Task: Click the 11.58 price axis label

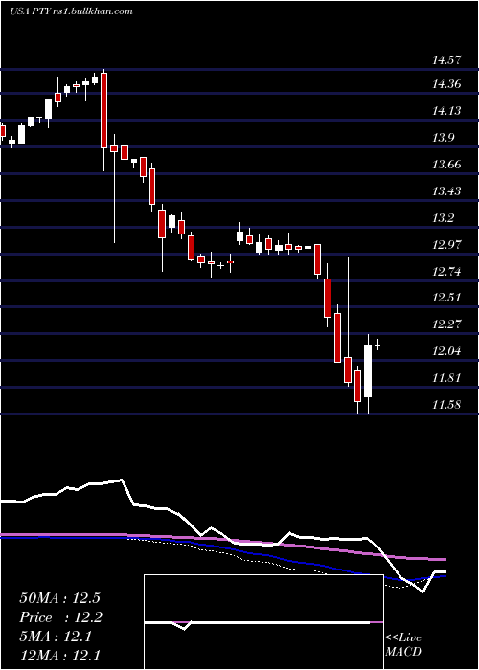Action: 447,405
